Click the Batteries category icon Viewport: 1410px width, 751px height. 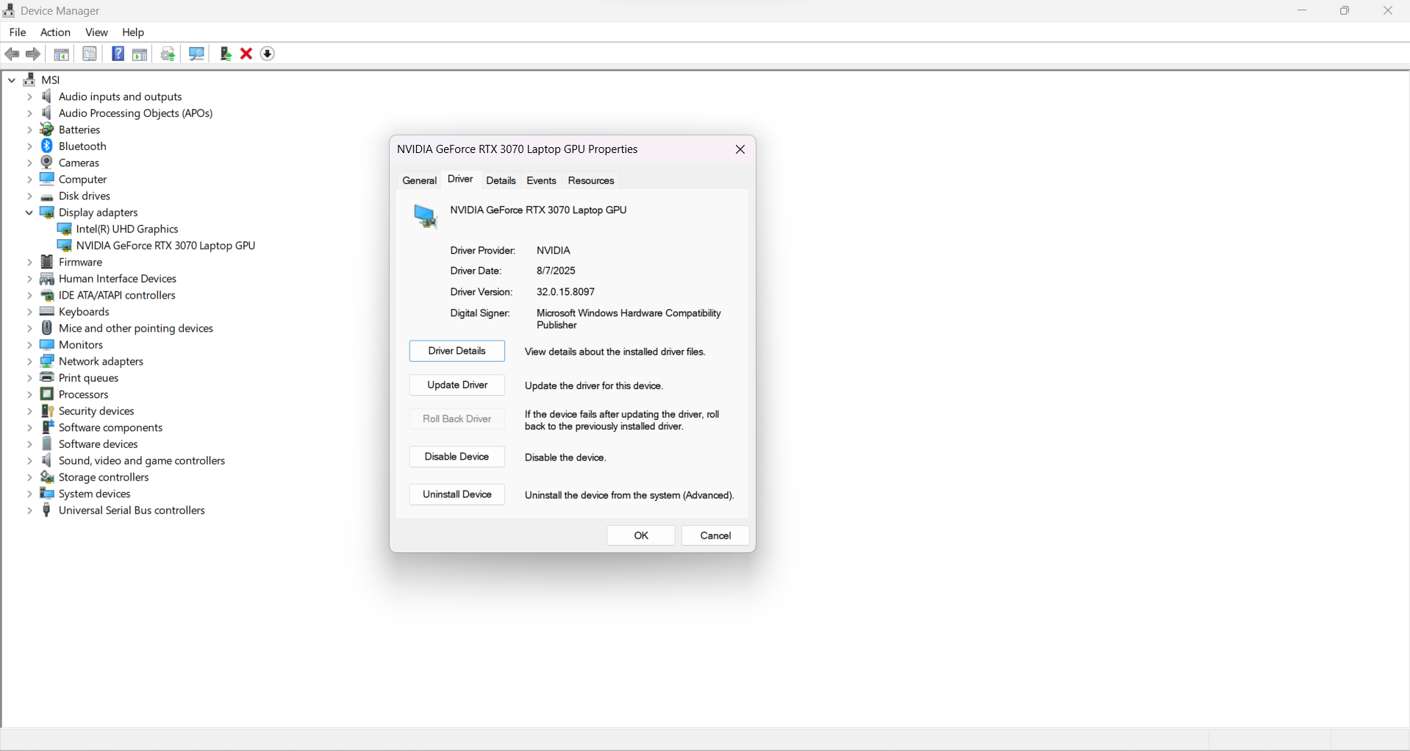point(47,129)
